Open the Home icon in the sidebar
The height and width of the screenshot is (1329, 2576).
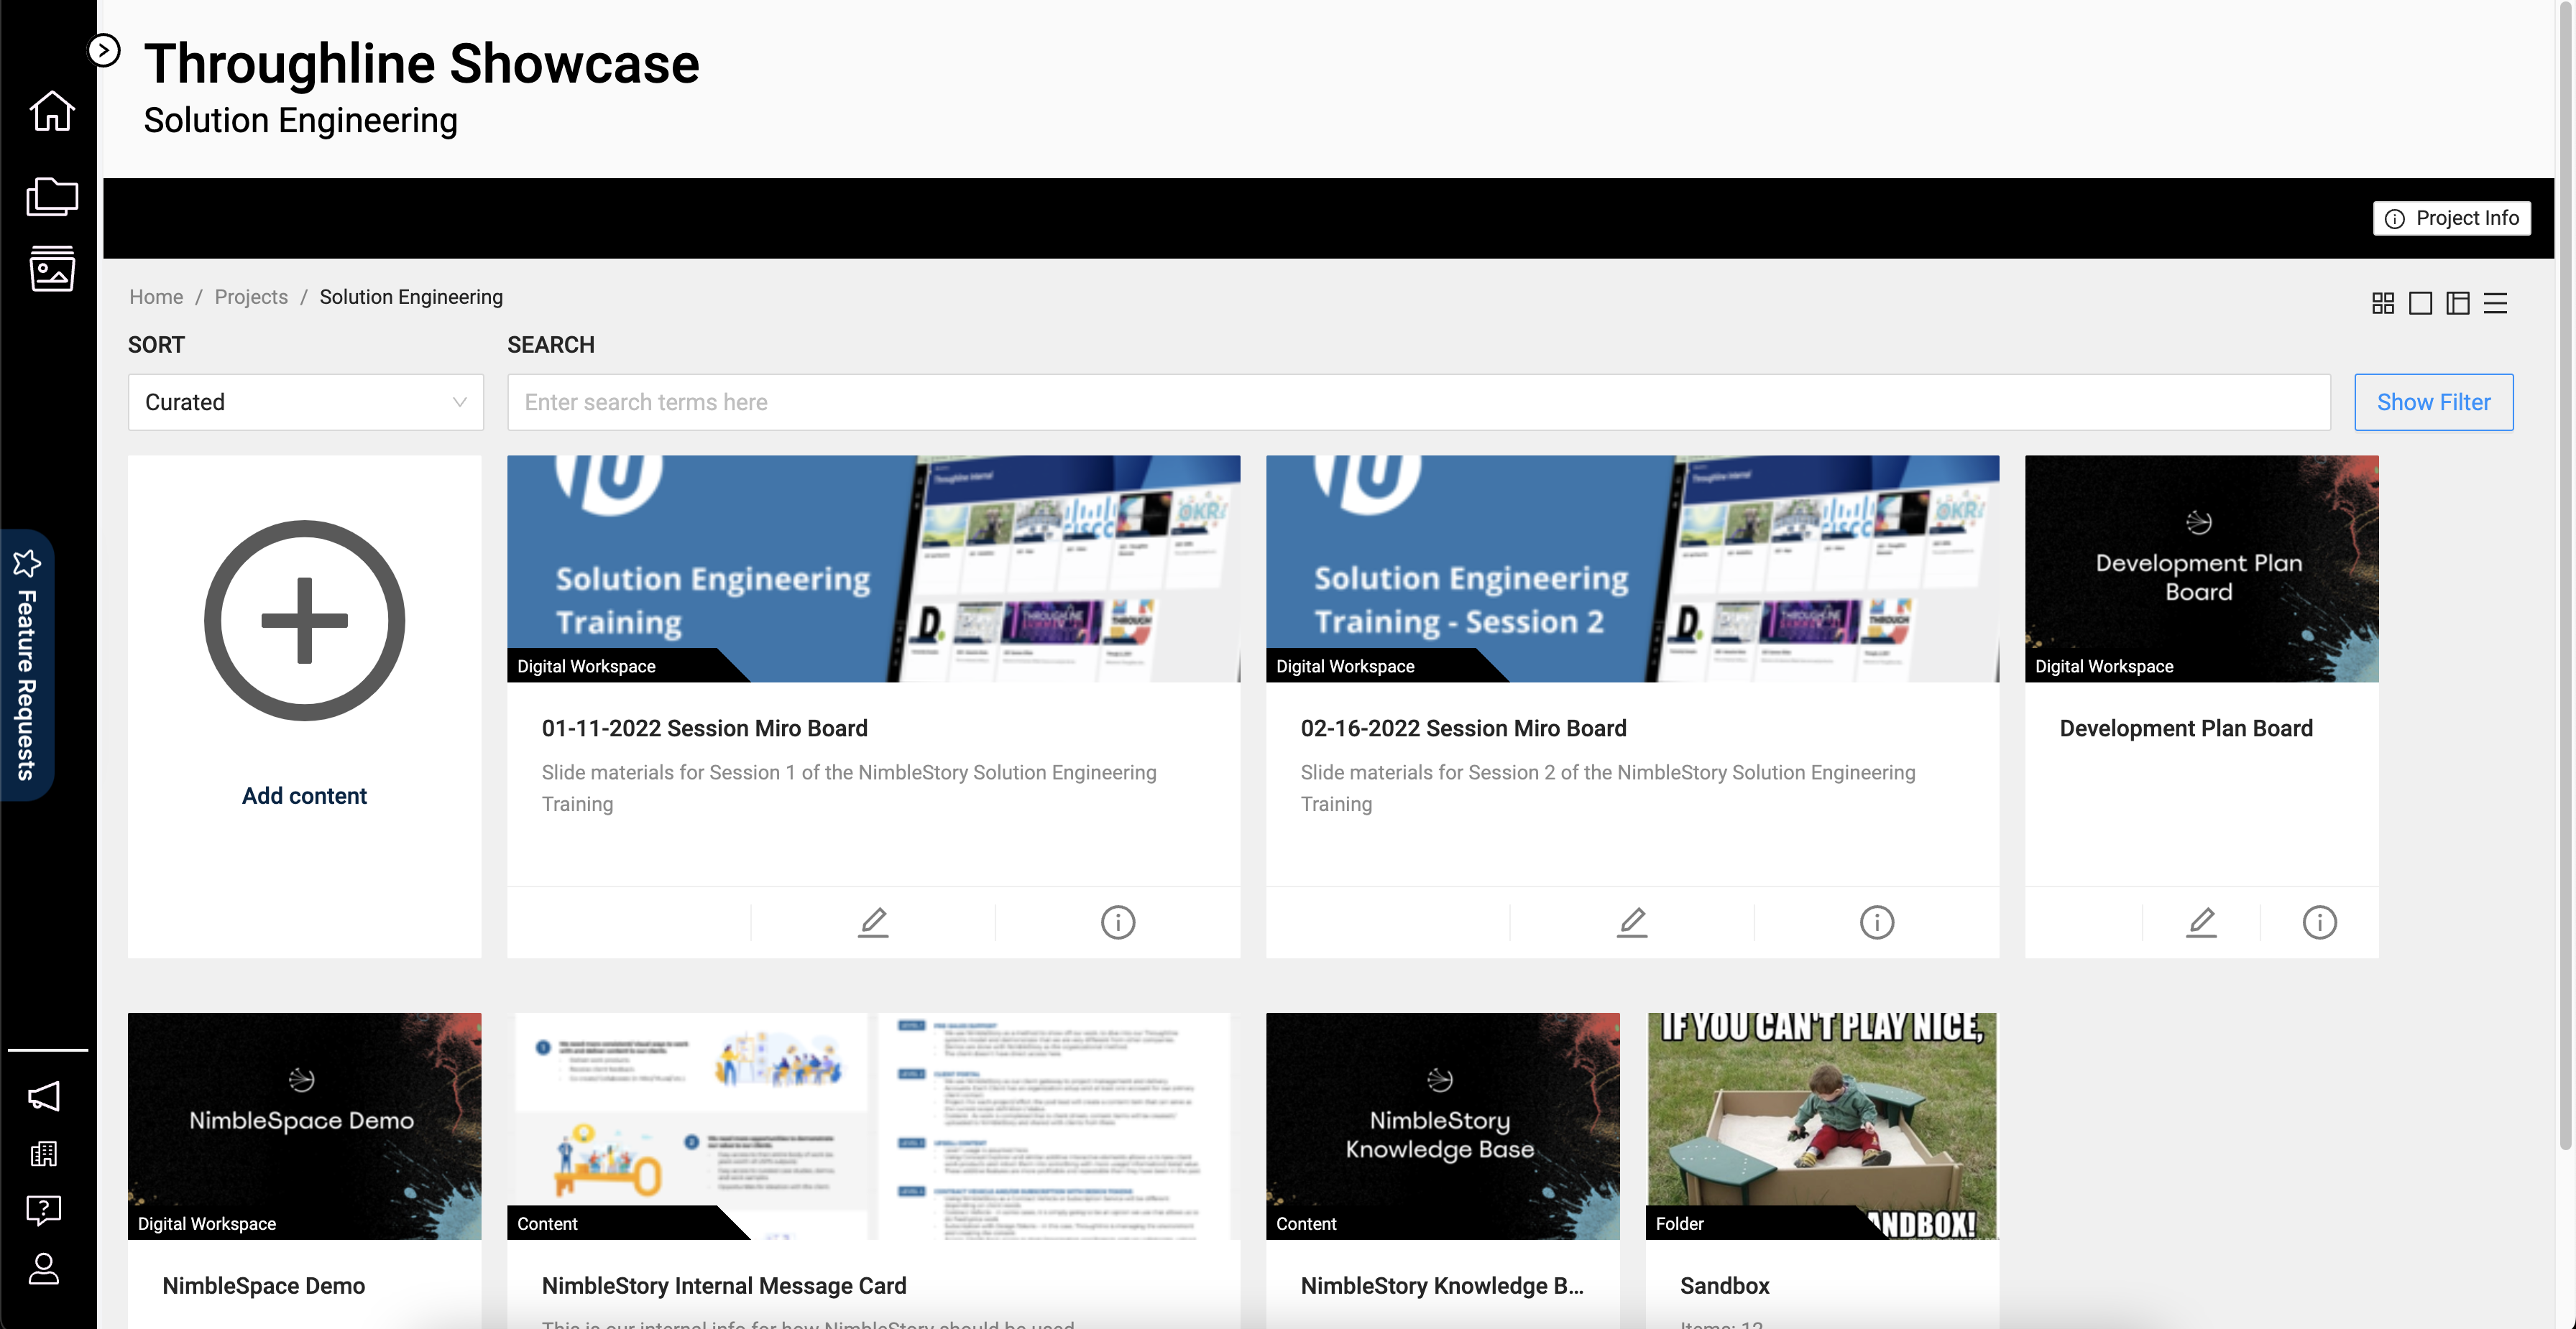(x=51, y=111)
